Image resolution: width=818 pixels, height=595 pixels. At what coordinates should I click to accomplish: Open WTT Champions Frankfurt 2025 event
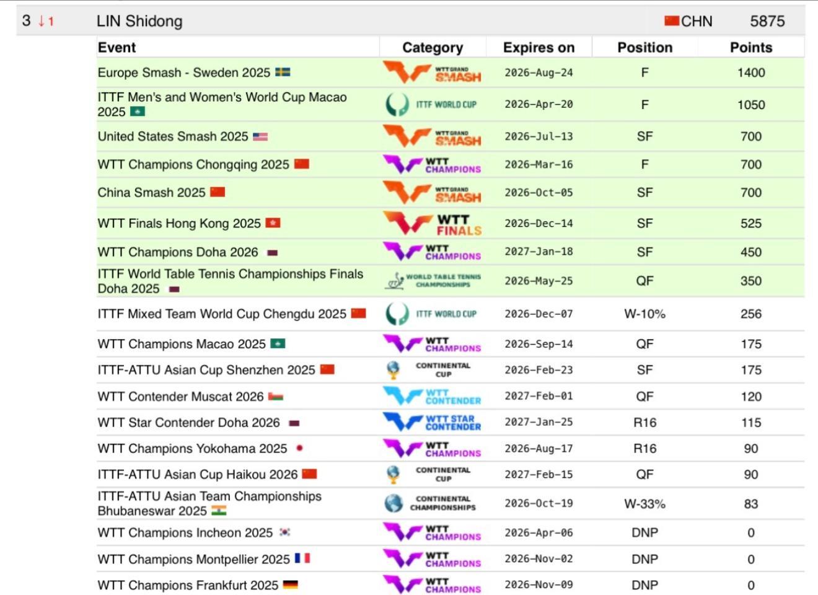pos(188,585)
